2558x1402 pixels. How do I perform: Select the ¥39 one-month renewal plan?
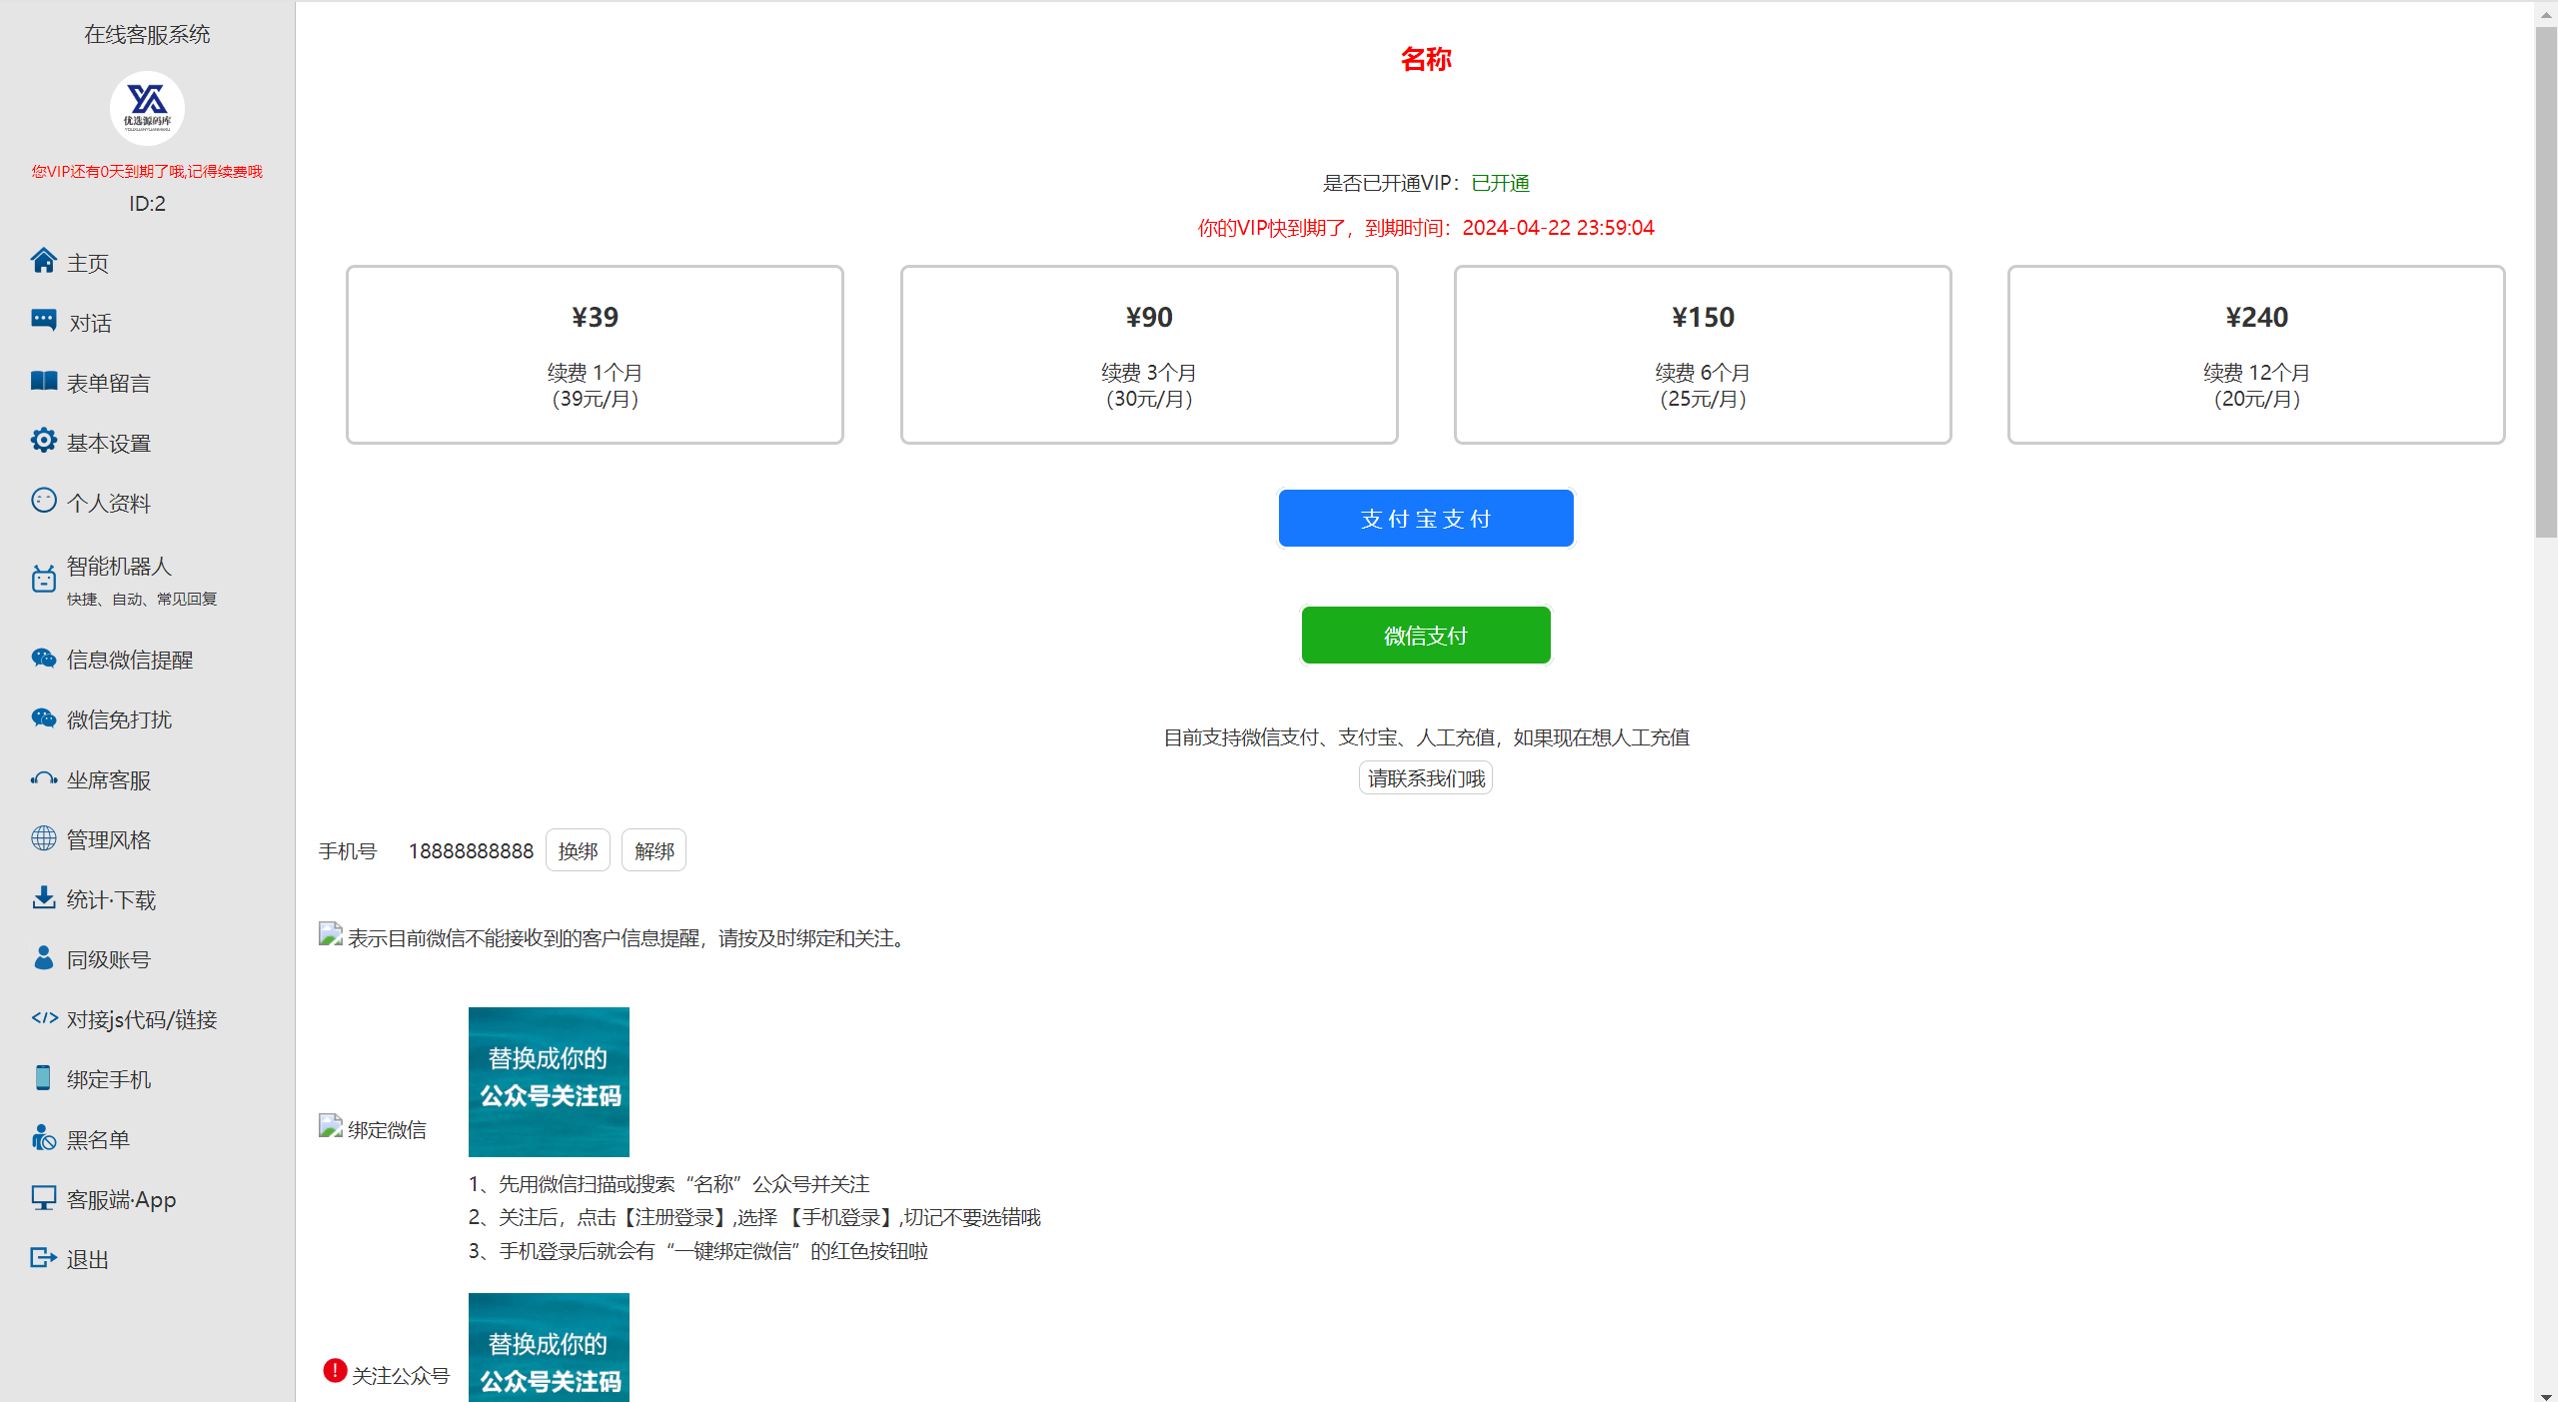595,355
